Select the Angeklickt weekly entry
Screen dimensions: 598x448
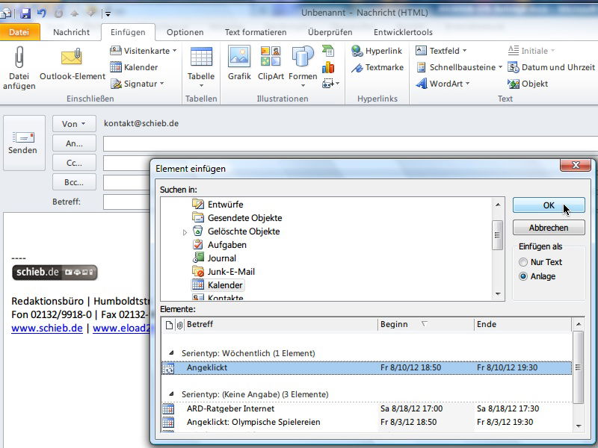click(x=366, y=367)
